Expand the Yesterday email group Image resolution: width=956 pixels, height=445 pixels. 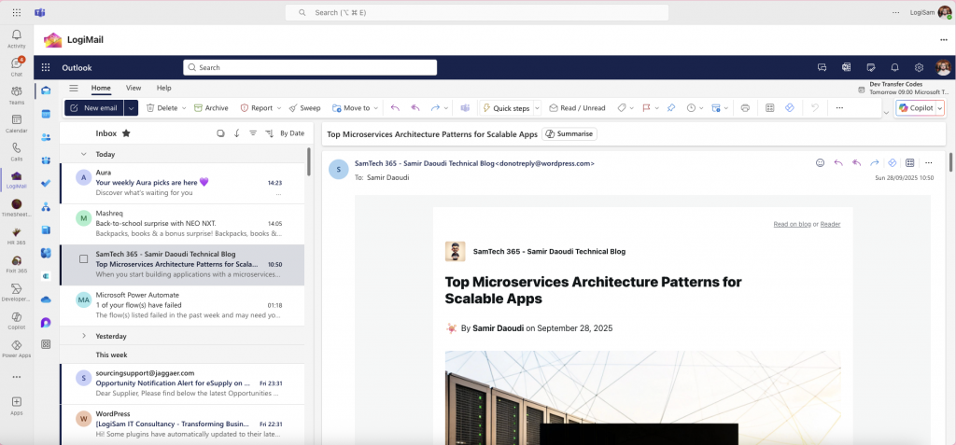tap(84, 336)
